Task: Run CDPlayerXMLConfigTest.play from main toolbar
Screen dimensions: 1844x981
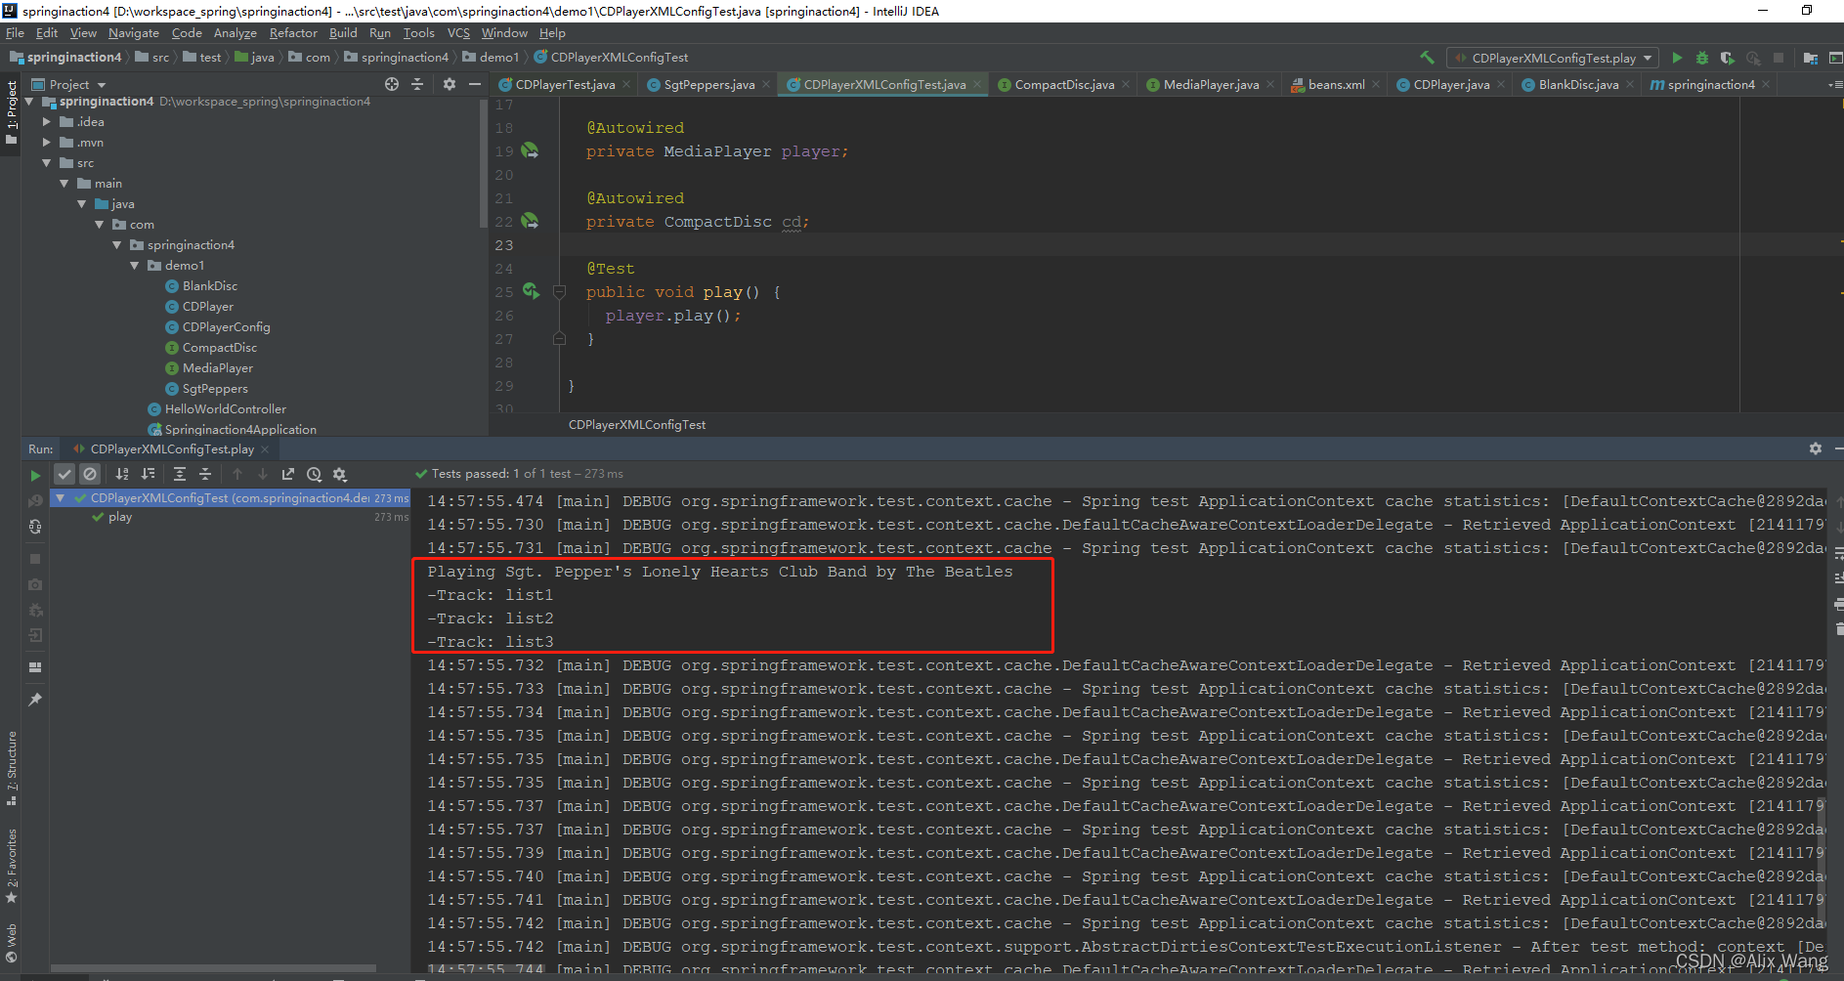Action: [1677, 58]
